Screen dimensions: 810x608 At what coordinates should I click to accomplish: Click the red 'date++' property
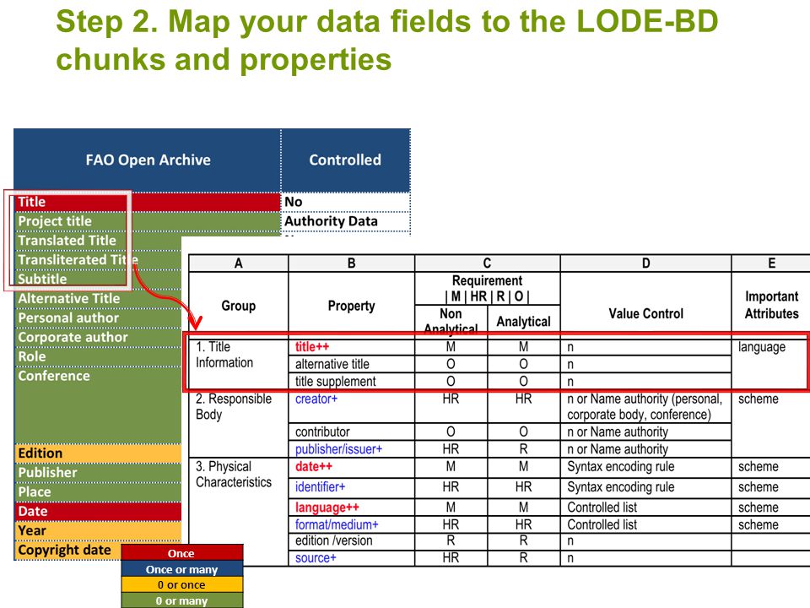314,466
